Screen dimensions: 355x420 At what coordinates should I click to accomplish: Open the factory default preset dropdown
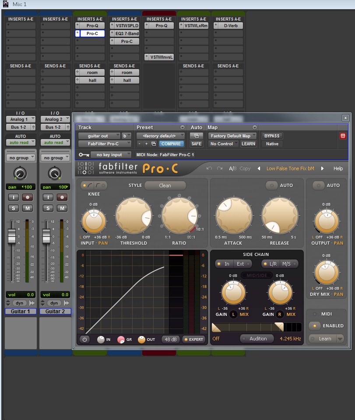pyautogui.click(x=161, y=136)
